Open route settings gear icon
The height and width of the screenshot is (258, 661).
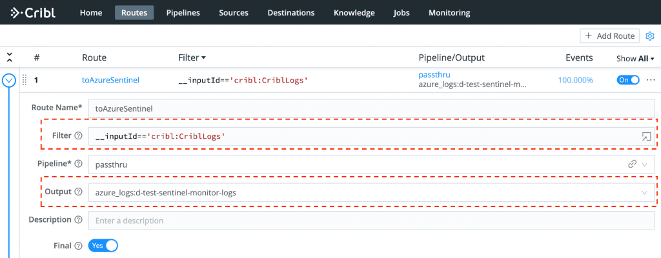[650, 36]
